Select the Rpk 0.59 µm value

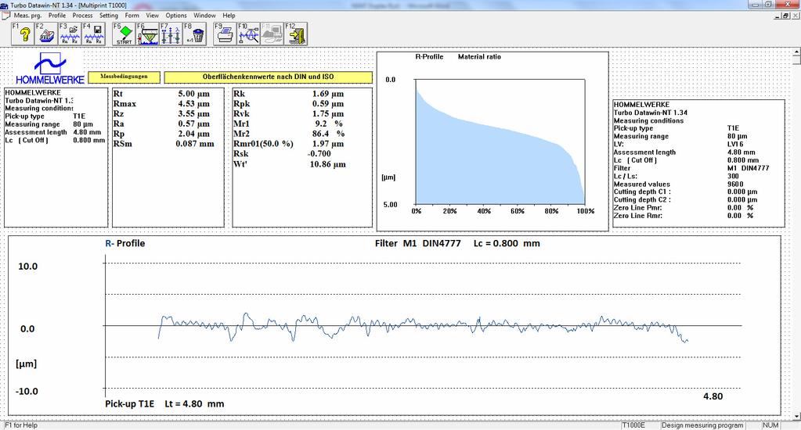coord(328,103)
